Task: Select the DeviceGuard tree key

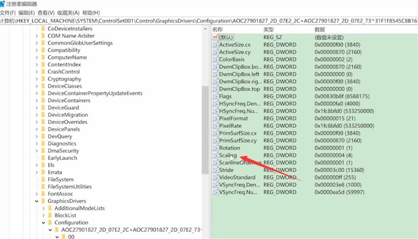Action: pyautogui.click(x=63, y=107)
